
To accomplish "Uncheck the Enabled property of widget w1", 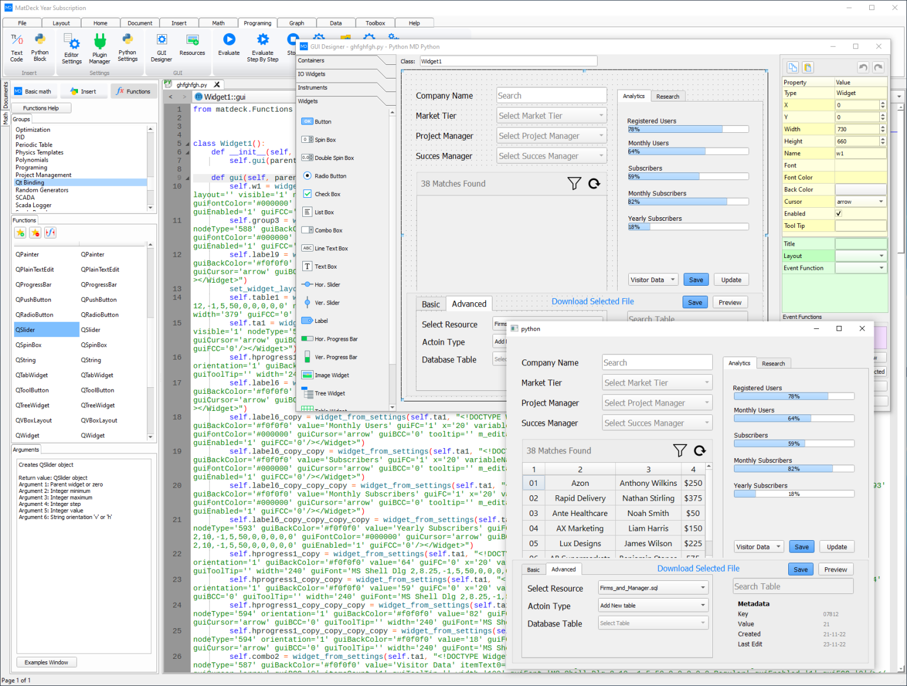I will [x=839, y=213].
